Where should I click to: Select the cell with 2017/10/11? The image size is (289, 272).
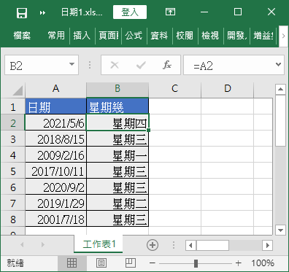pyautogui.click(x=55, y=171)
